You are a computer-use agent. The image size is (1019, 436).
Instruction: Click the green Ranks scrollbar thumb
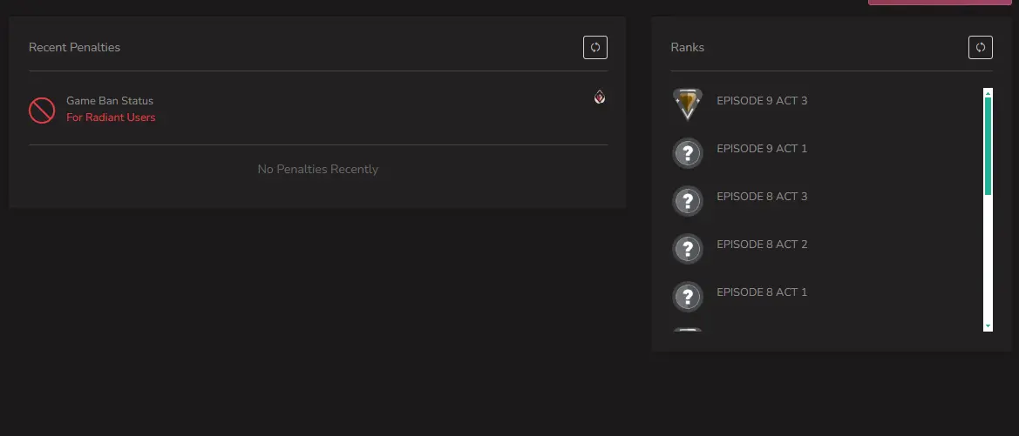[988, 145]
